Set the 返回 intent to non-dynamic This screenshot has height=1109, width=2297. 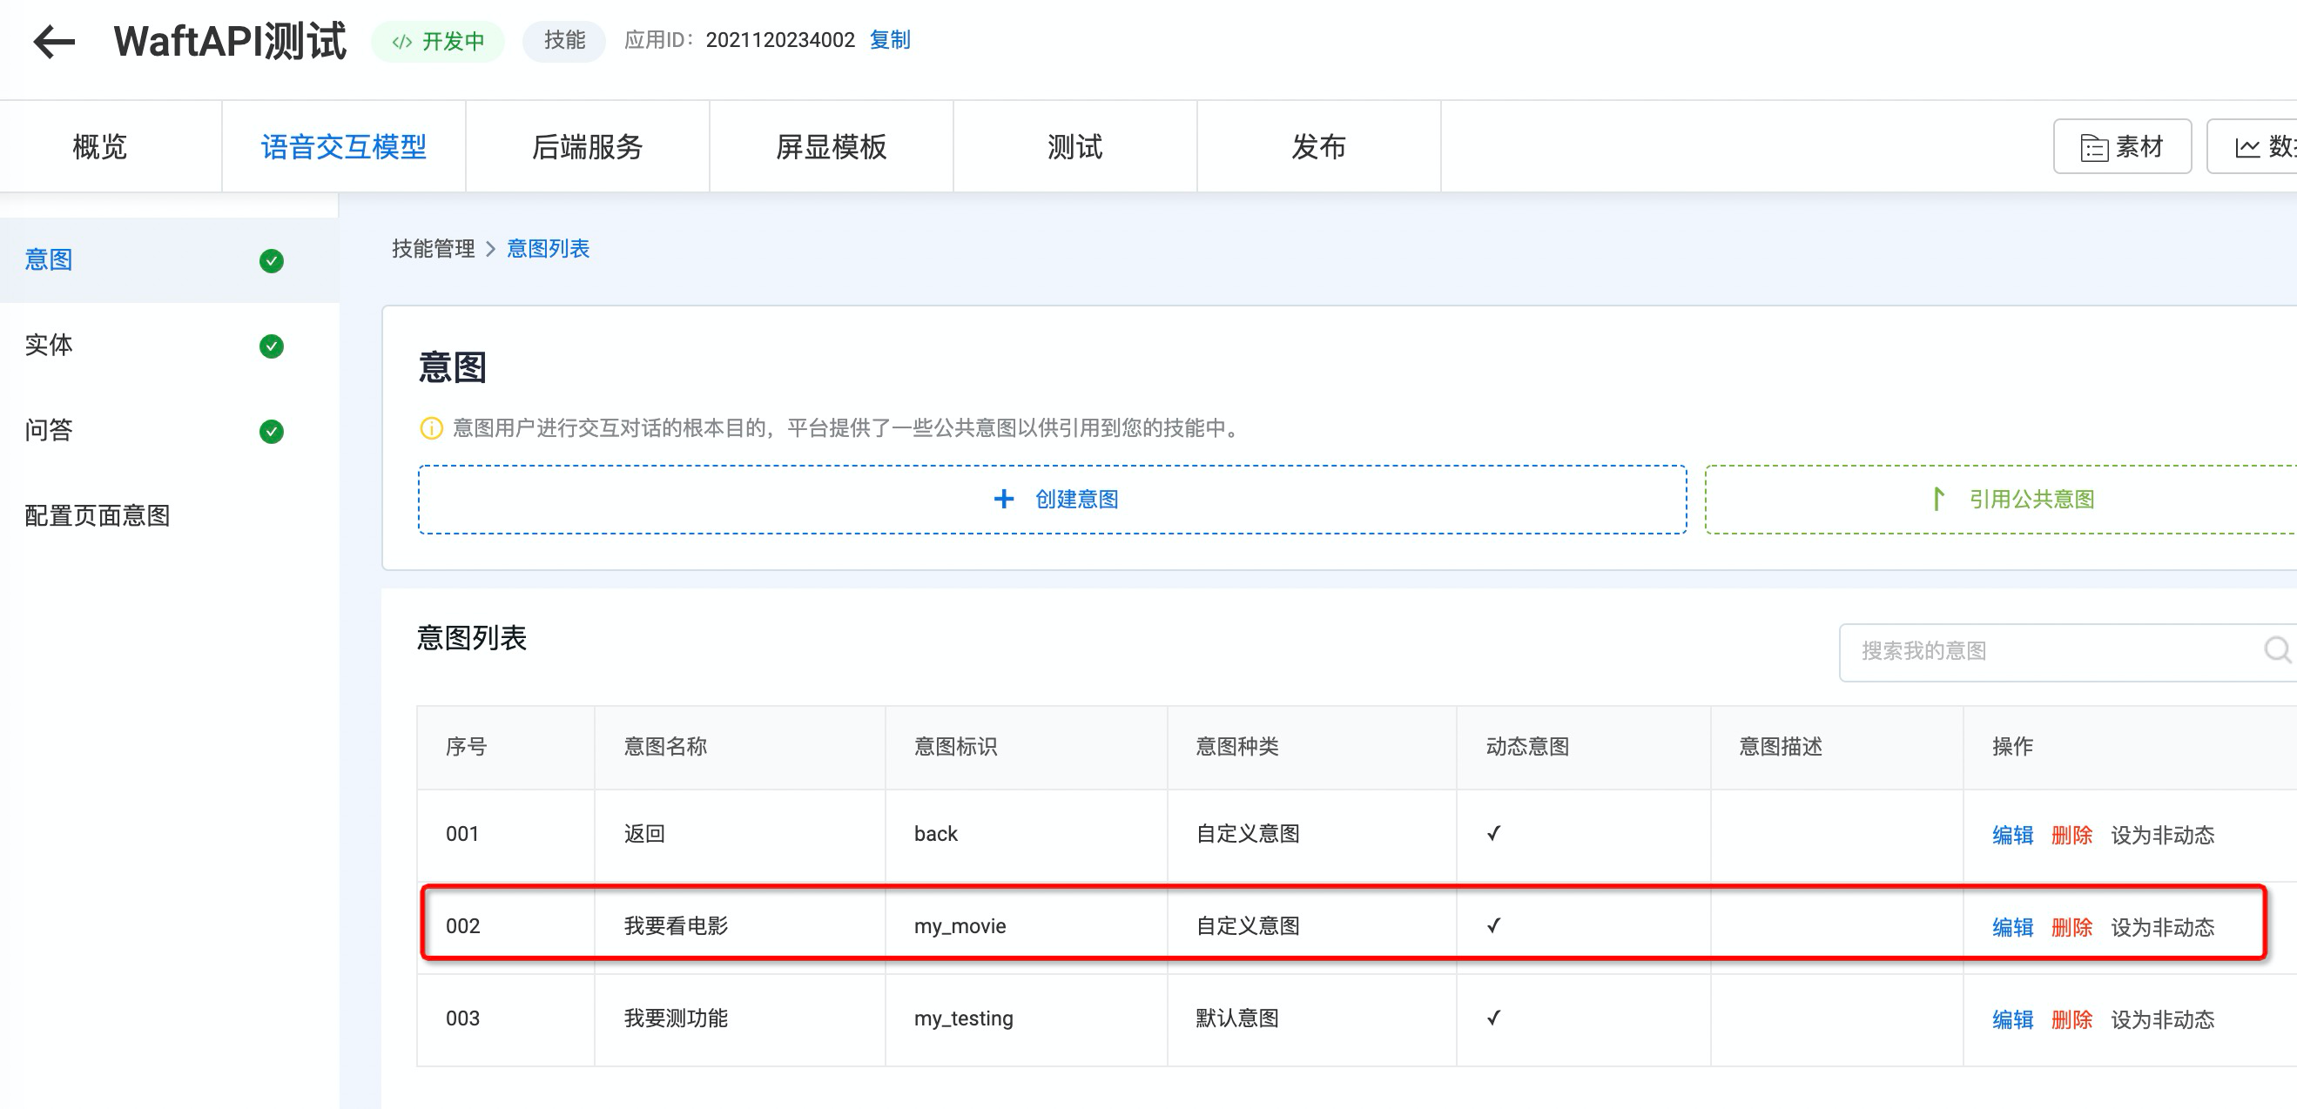coord(2161,836)
